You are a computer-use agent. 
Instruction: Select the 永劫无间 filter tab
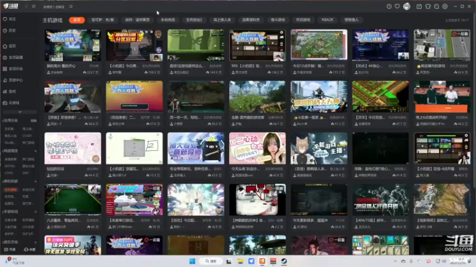tap(168, 20)
